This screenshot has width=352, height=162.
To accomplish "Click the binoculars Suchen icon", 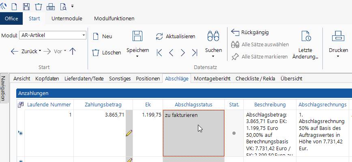I will tap(213, 36).
